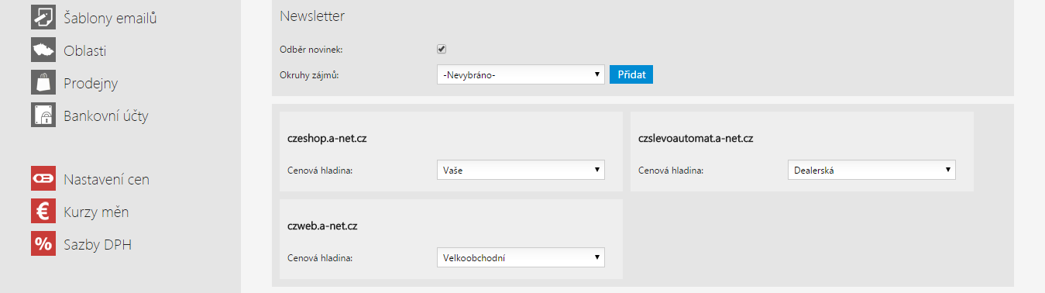
Task: Click the Bankovní účty safe icon
Action: (43, 115)
